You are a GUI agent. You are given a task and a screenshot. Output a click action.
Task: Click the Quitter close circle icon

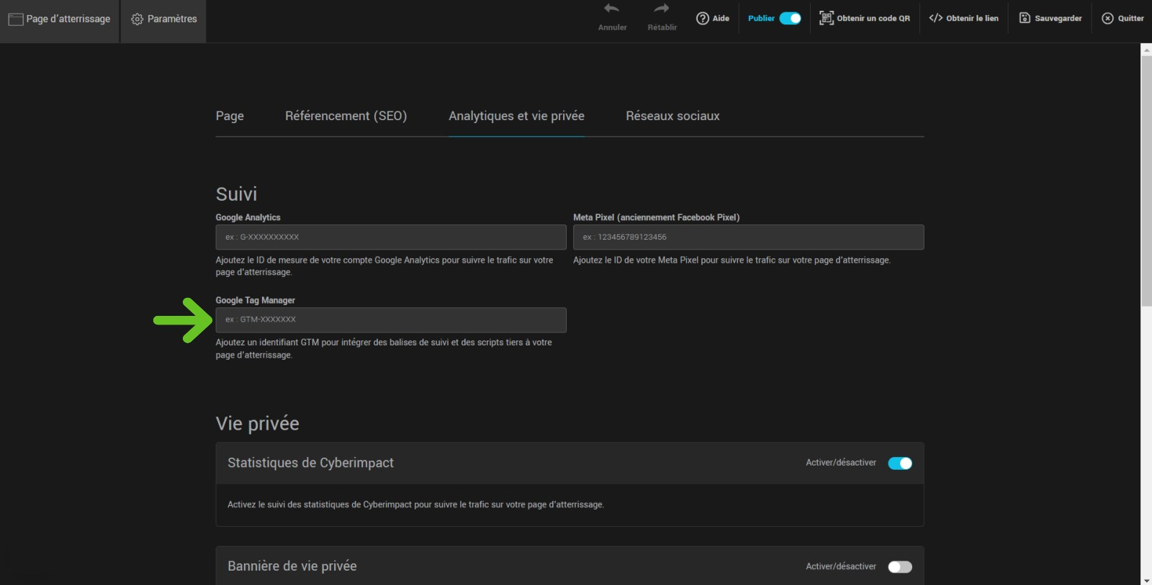1107,19
